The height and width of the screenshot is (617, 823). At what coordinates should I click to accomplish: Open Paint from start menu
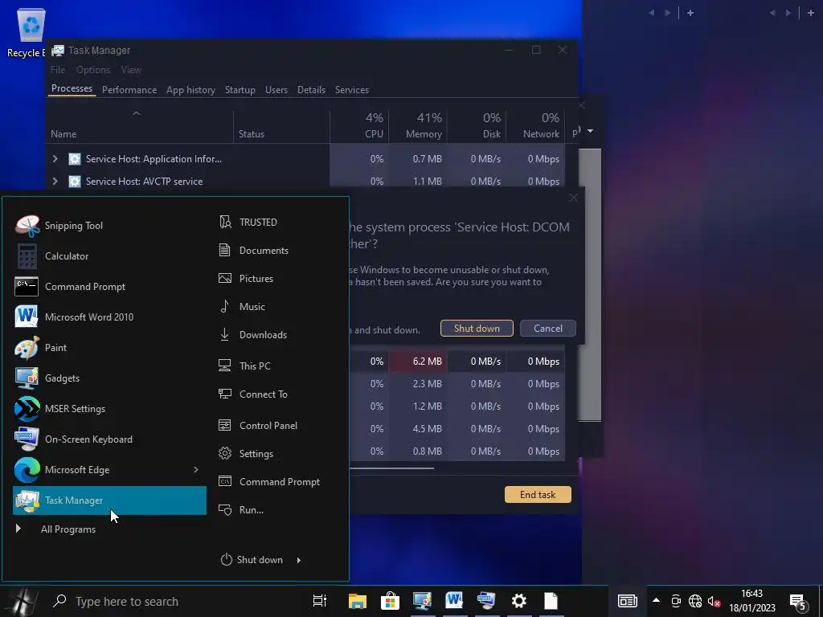point(109,347)
